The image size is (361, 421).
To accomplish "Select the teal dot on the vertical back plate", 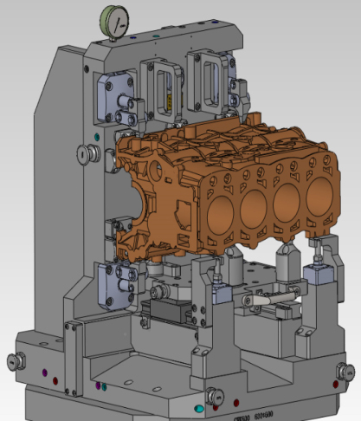I will coord(97,137).
